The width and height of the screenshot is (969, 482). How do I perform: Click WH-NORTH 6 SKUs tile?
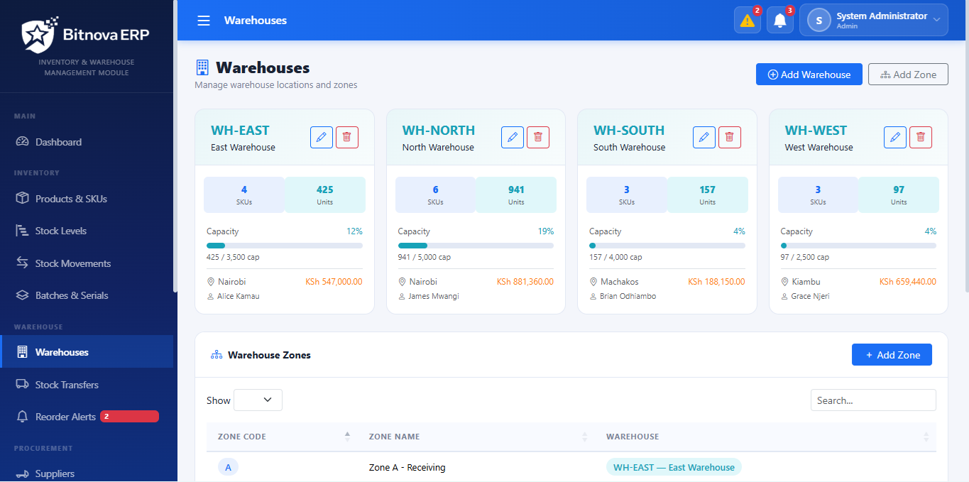pyautogui.click(x=435, y=195)
